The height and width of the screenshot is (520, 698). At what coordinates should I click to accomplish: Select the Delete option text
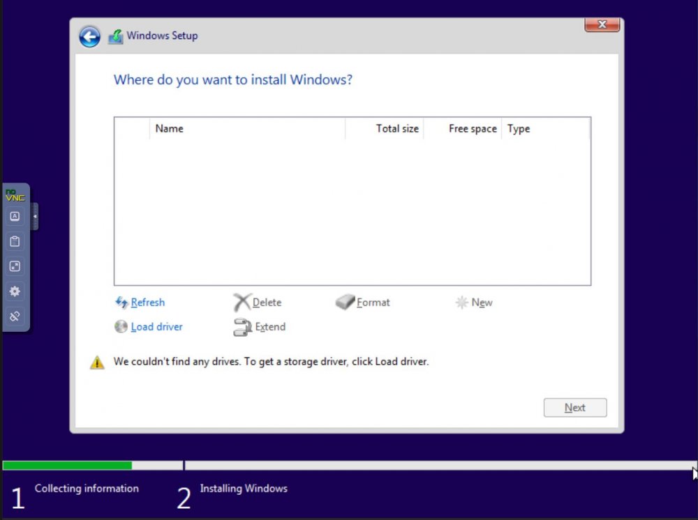pyautogui.click(x=267, y=303)
